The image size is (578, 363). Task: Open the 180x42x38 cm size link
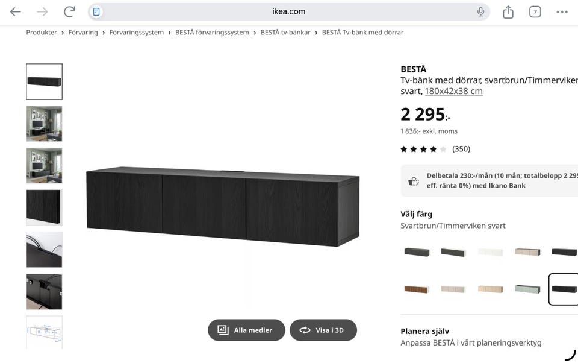point(453,91)
